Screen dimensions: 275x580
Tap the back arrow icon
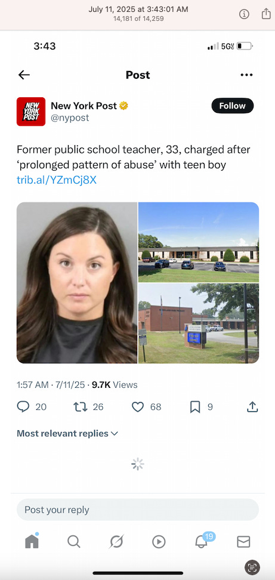point(24,75)
